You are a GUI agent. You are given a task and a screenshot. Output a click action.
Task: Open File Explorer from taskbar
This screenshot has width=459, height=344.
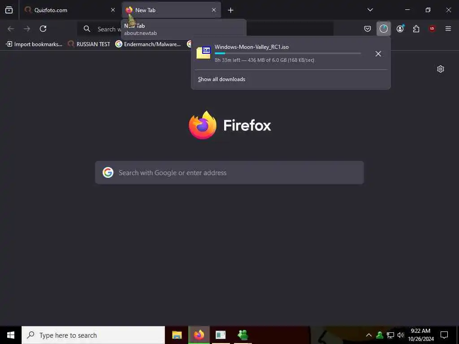(x=177, y=335)
